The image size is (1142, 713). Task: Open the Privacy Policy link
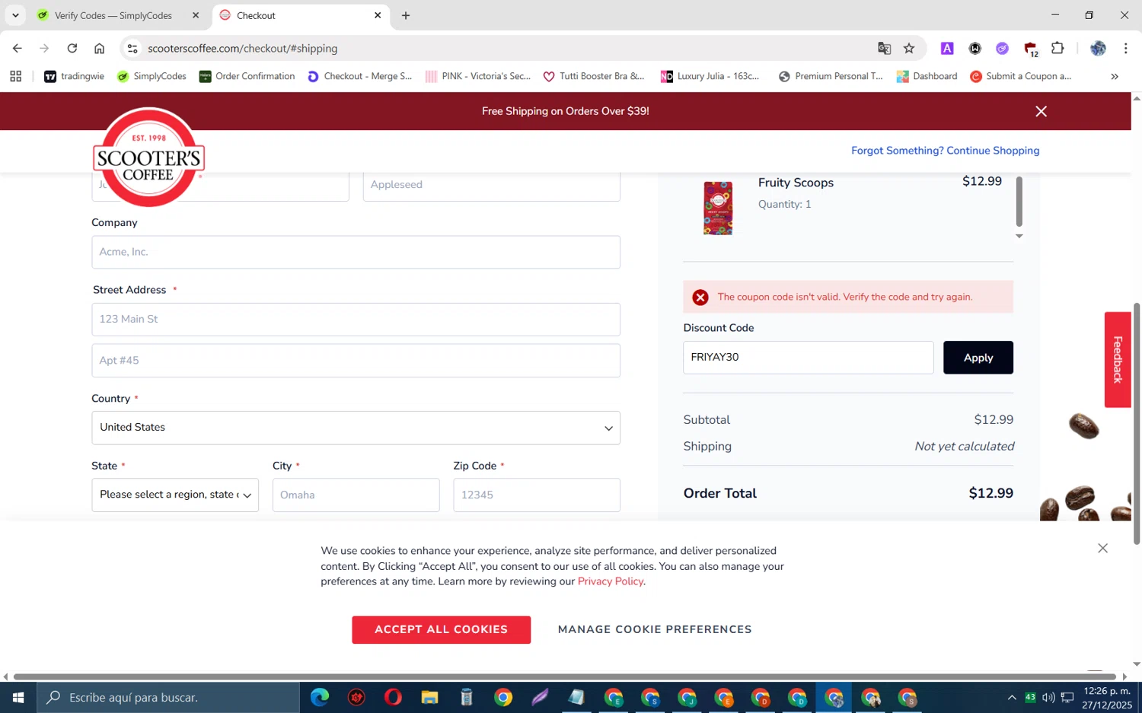point(610,581)
